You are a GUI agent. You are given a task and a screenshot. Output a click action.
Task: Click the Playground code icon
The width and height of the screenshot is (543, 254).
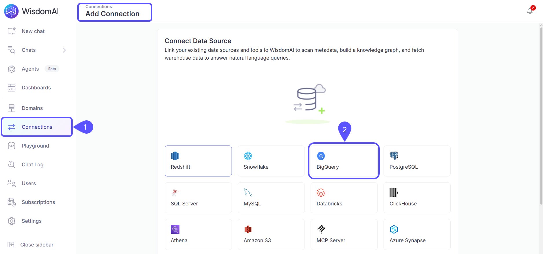tap(12, 146)
